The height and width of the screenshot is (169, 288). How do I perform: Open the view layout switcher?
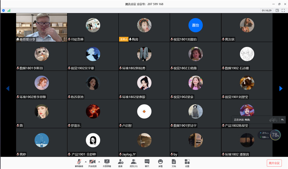[x=277, y=11]
